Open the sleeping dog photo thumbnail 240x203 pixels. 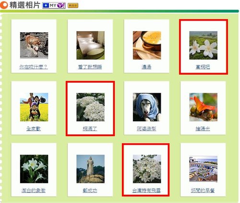[34, 45]
